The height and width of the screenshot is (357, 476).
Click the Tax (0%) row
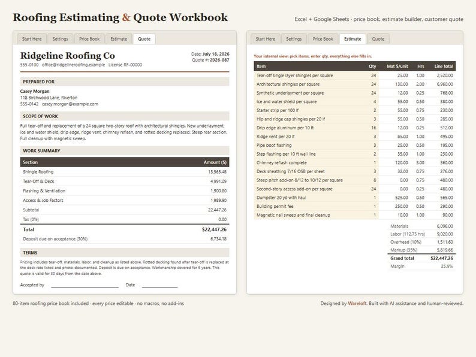click(x=125, y=219)
